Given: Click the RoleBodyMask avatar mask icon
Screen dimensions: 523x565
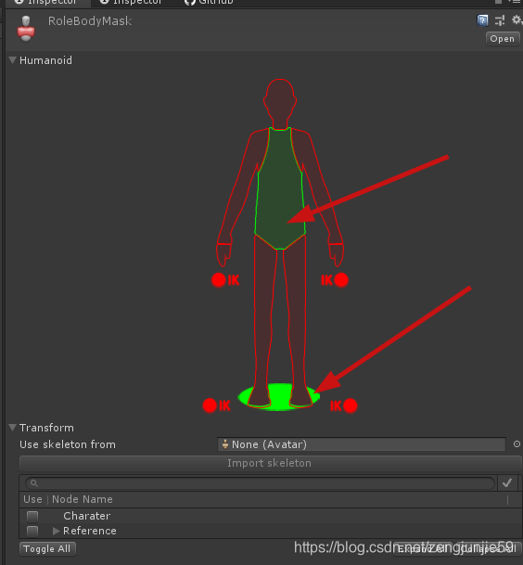Looking at the screenshot, I should click(x=26, y=28).
